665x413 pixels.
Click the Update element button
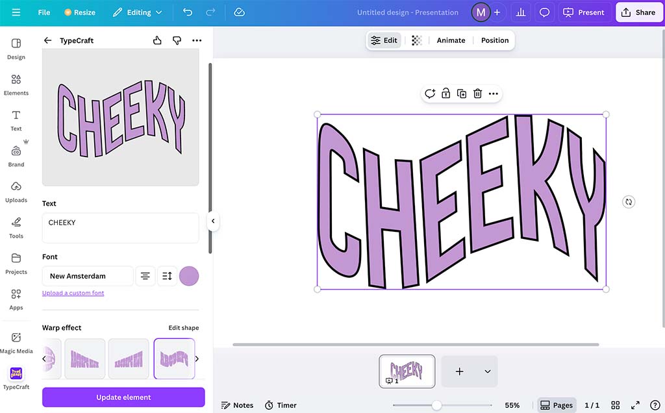click(x=123, y=397)
